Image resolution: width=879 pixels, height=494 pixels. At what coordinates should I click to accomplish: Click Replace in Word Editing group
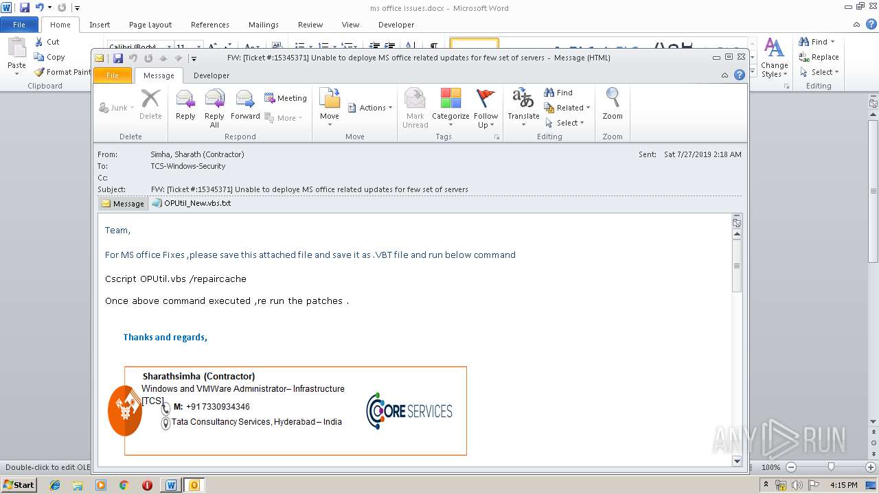pos(819,57)
